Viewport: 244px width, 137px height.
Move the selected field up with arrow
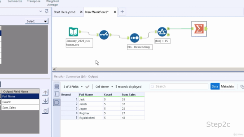click(x=45, y=92)
